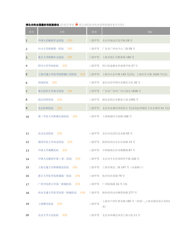
Task: Click 评价 next to 西南医院
Action: tap(54, 83)
